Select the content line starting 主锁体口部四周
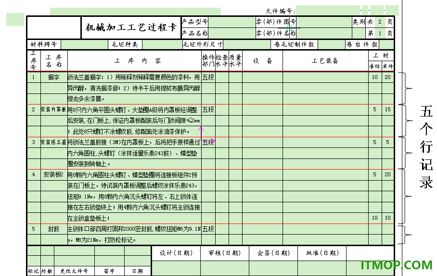 (134, 229)
